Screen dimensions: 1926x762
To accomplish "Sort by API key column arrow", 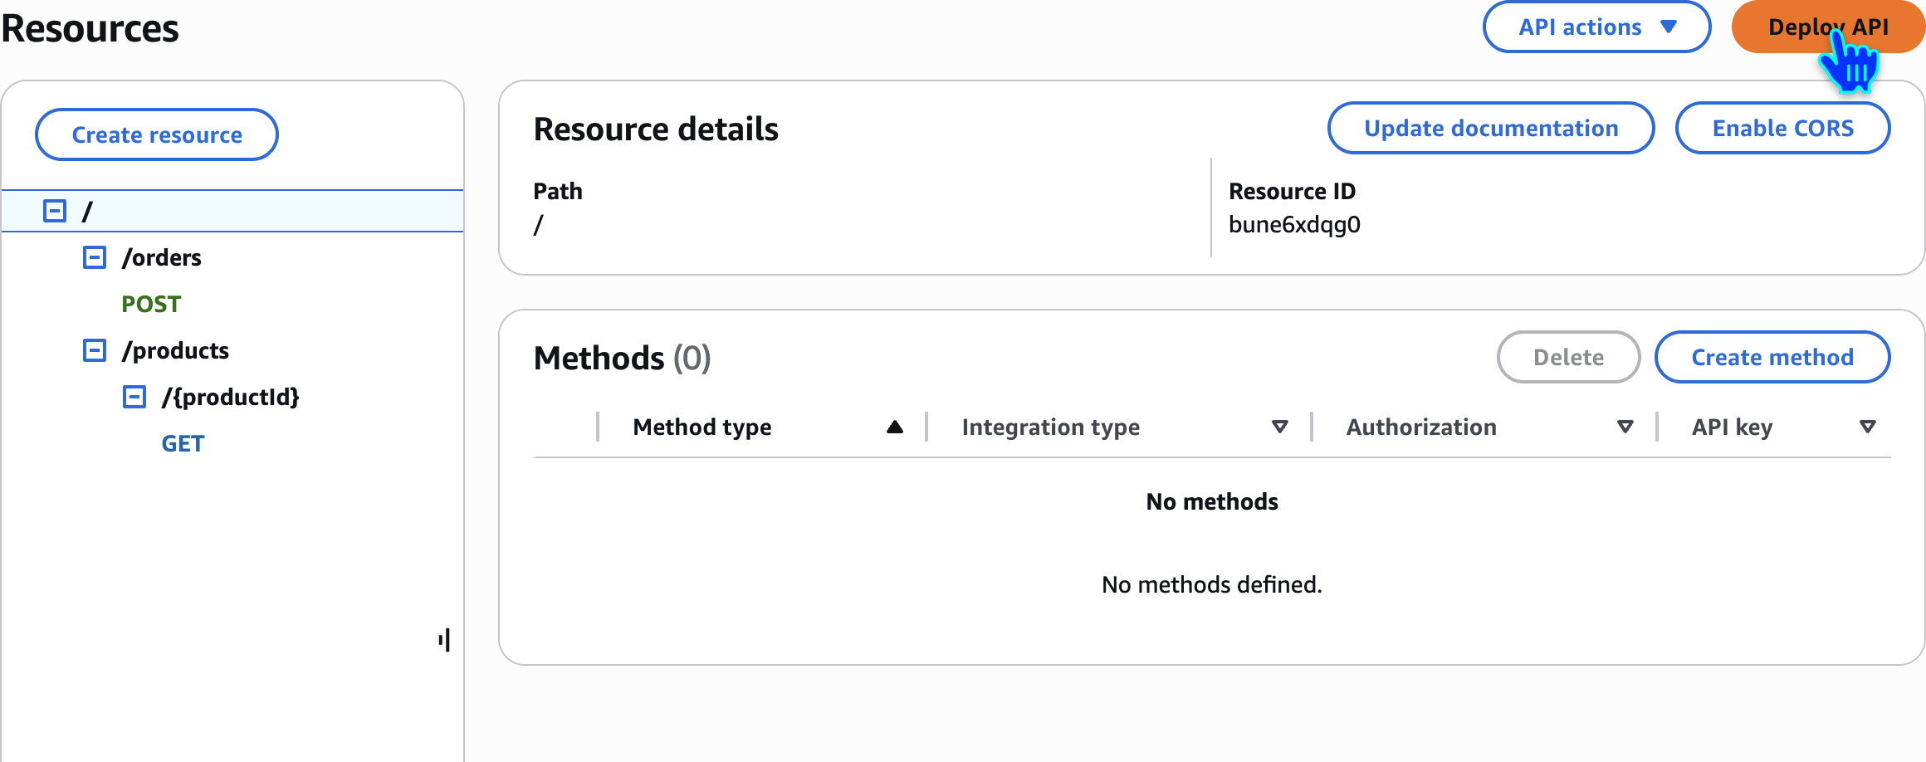I will click(x=1868, y=427).
